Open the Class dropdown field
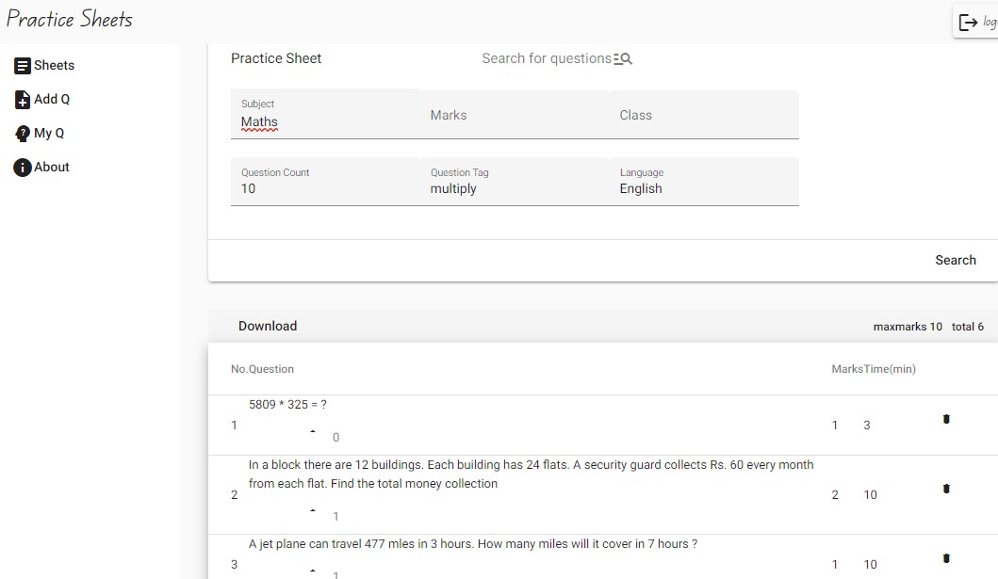Image resolution: width=998 pixels, height=579 pixels. click(704, 115)
